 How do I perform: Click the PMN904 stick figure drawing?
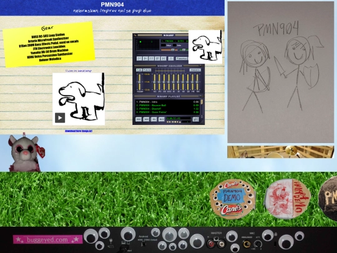coord(281,72)
